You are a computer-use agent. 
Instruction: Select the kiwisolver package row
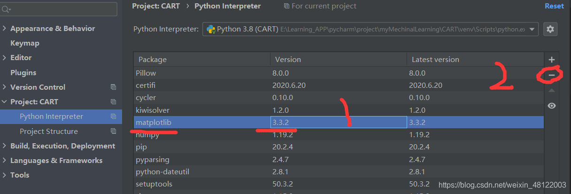[x=339, y=110]
